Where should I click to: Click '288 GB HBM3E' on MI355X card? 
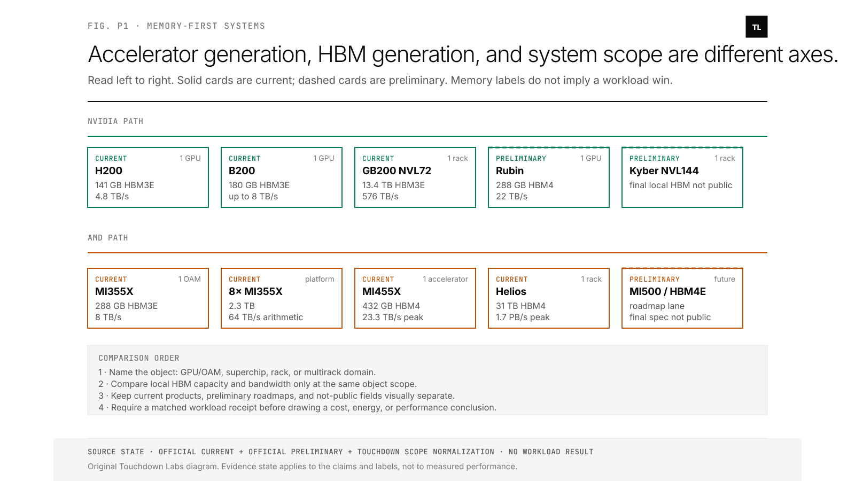pyautogui.click(x=126, y=306)
